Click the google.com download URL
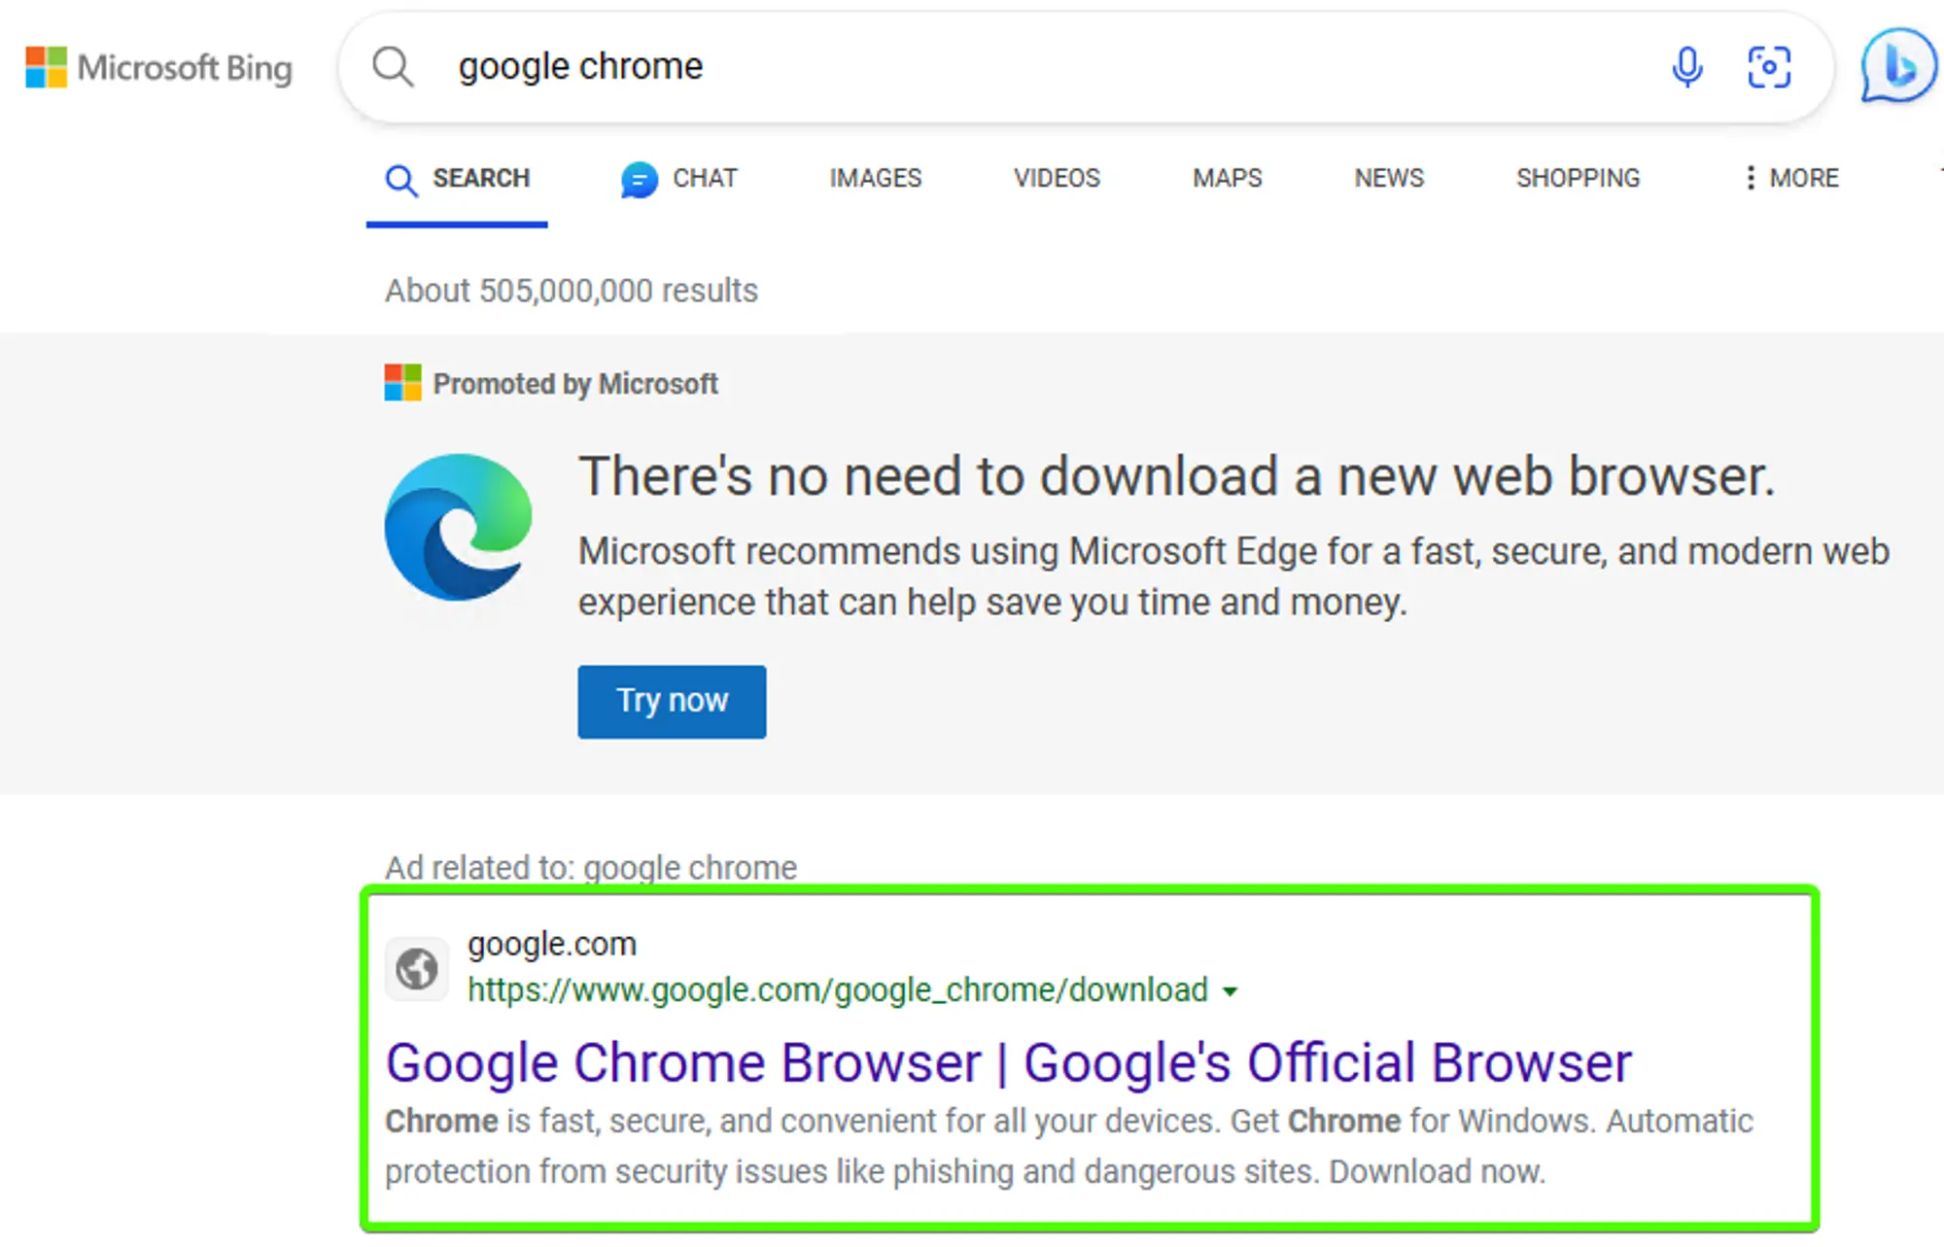 tap(836, 990)
